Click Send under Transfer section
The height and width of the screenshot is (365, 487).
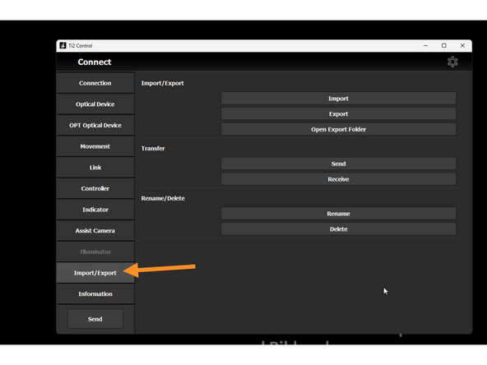[x=339, y=164]
